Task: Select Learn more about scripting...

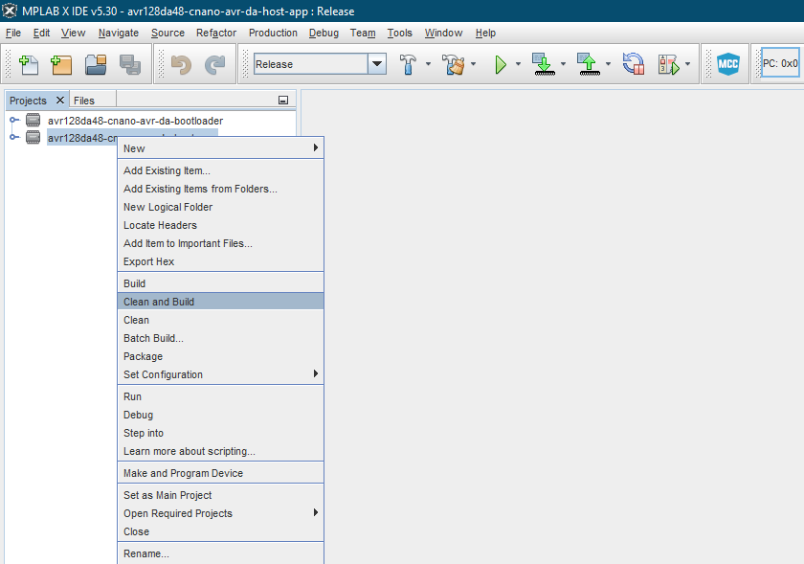Action: [221, 451]
